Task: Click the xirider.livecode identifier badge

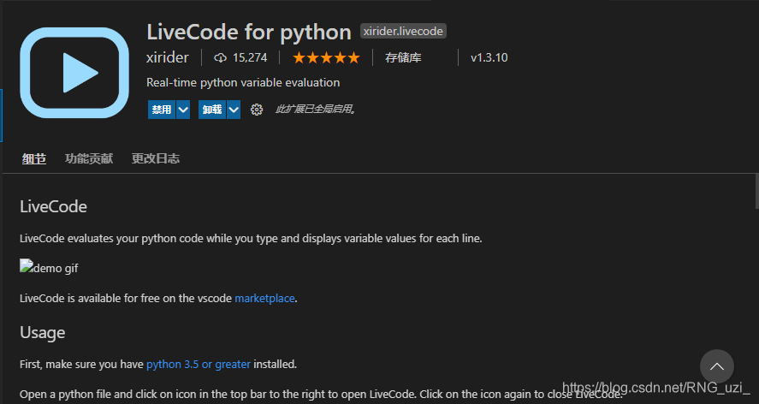Action: [403, 31]
